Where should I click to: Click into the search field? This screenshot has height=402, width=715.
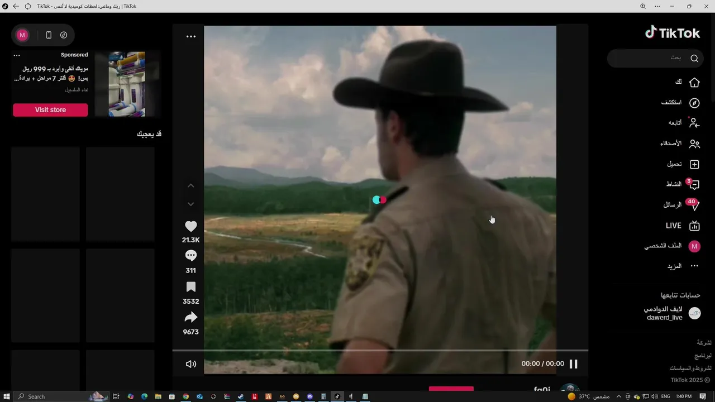click(x=655, y=58)
